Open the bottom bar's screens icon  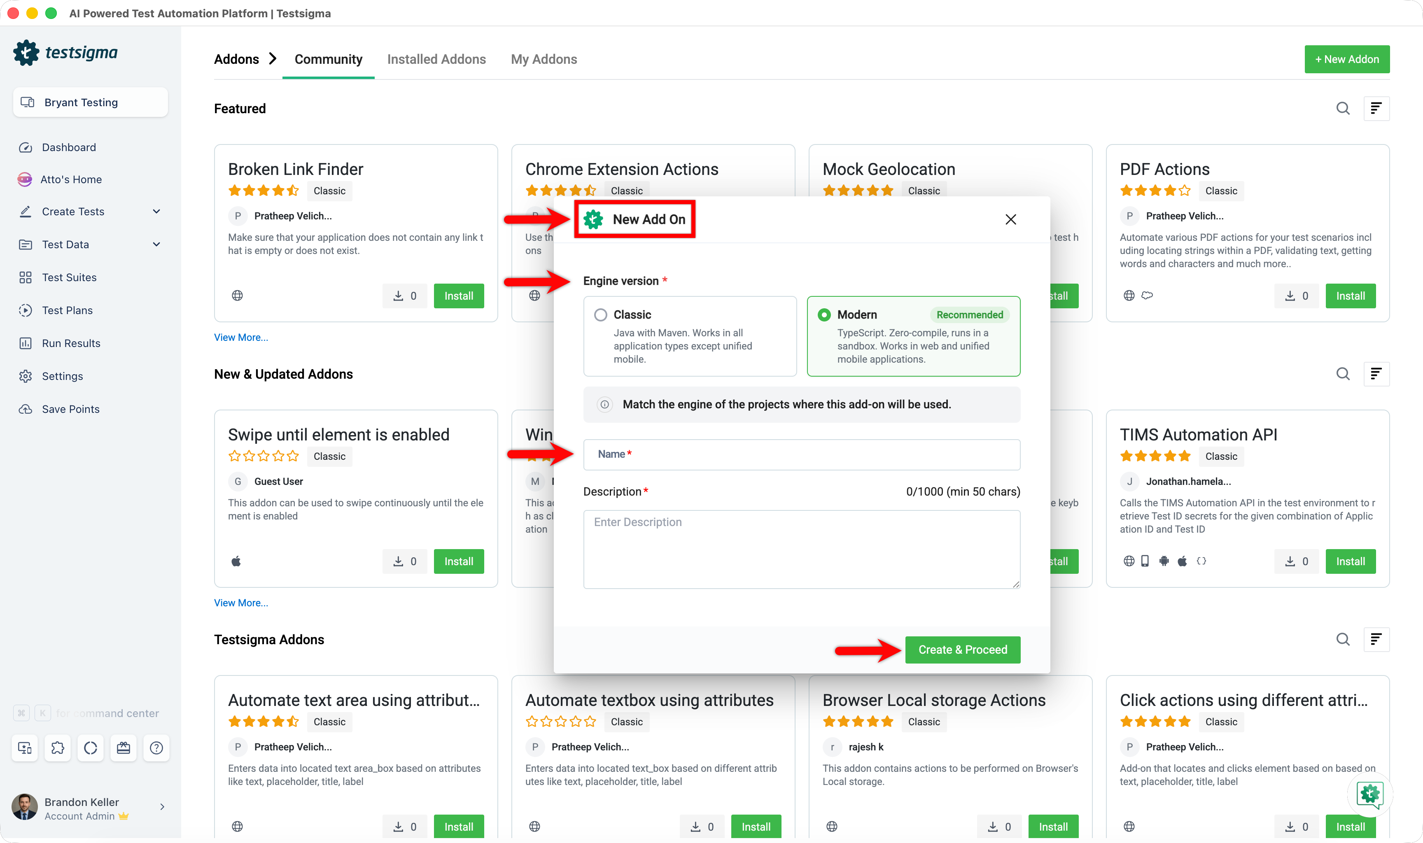(x=25, y=748)
